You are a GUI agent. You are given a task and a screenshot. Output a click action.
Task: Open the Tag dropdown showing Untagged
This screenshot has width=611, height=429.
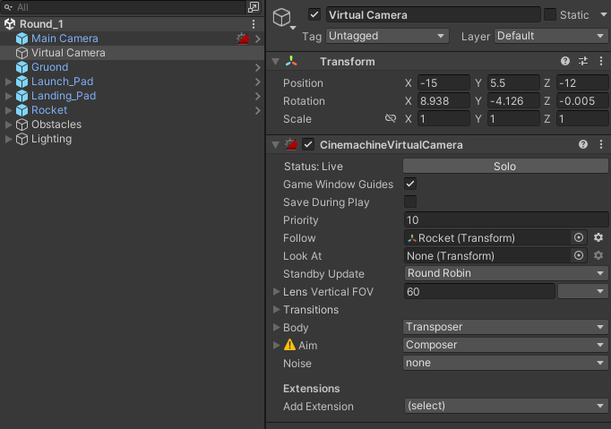coord(387,36)
